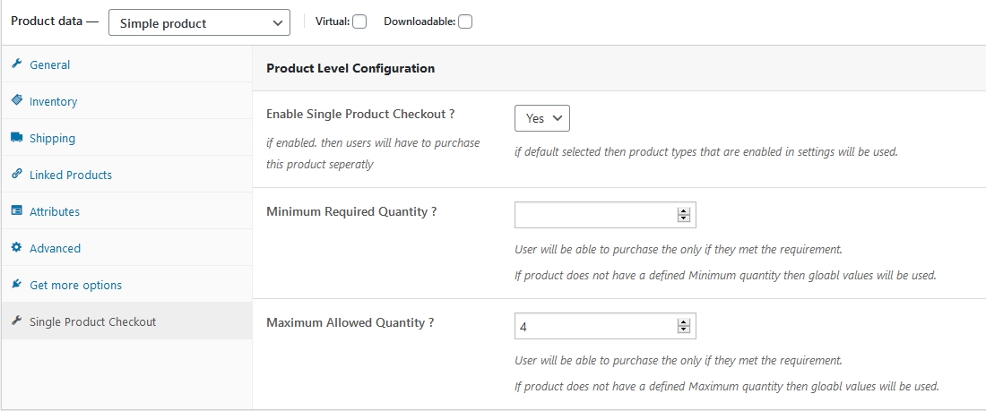Click the Single Product Checkout wrench icon

16,321
